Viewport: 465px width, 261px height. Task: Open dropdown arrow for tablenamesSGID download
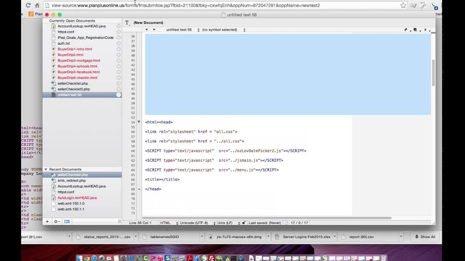coord(202,237)
